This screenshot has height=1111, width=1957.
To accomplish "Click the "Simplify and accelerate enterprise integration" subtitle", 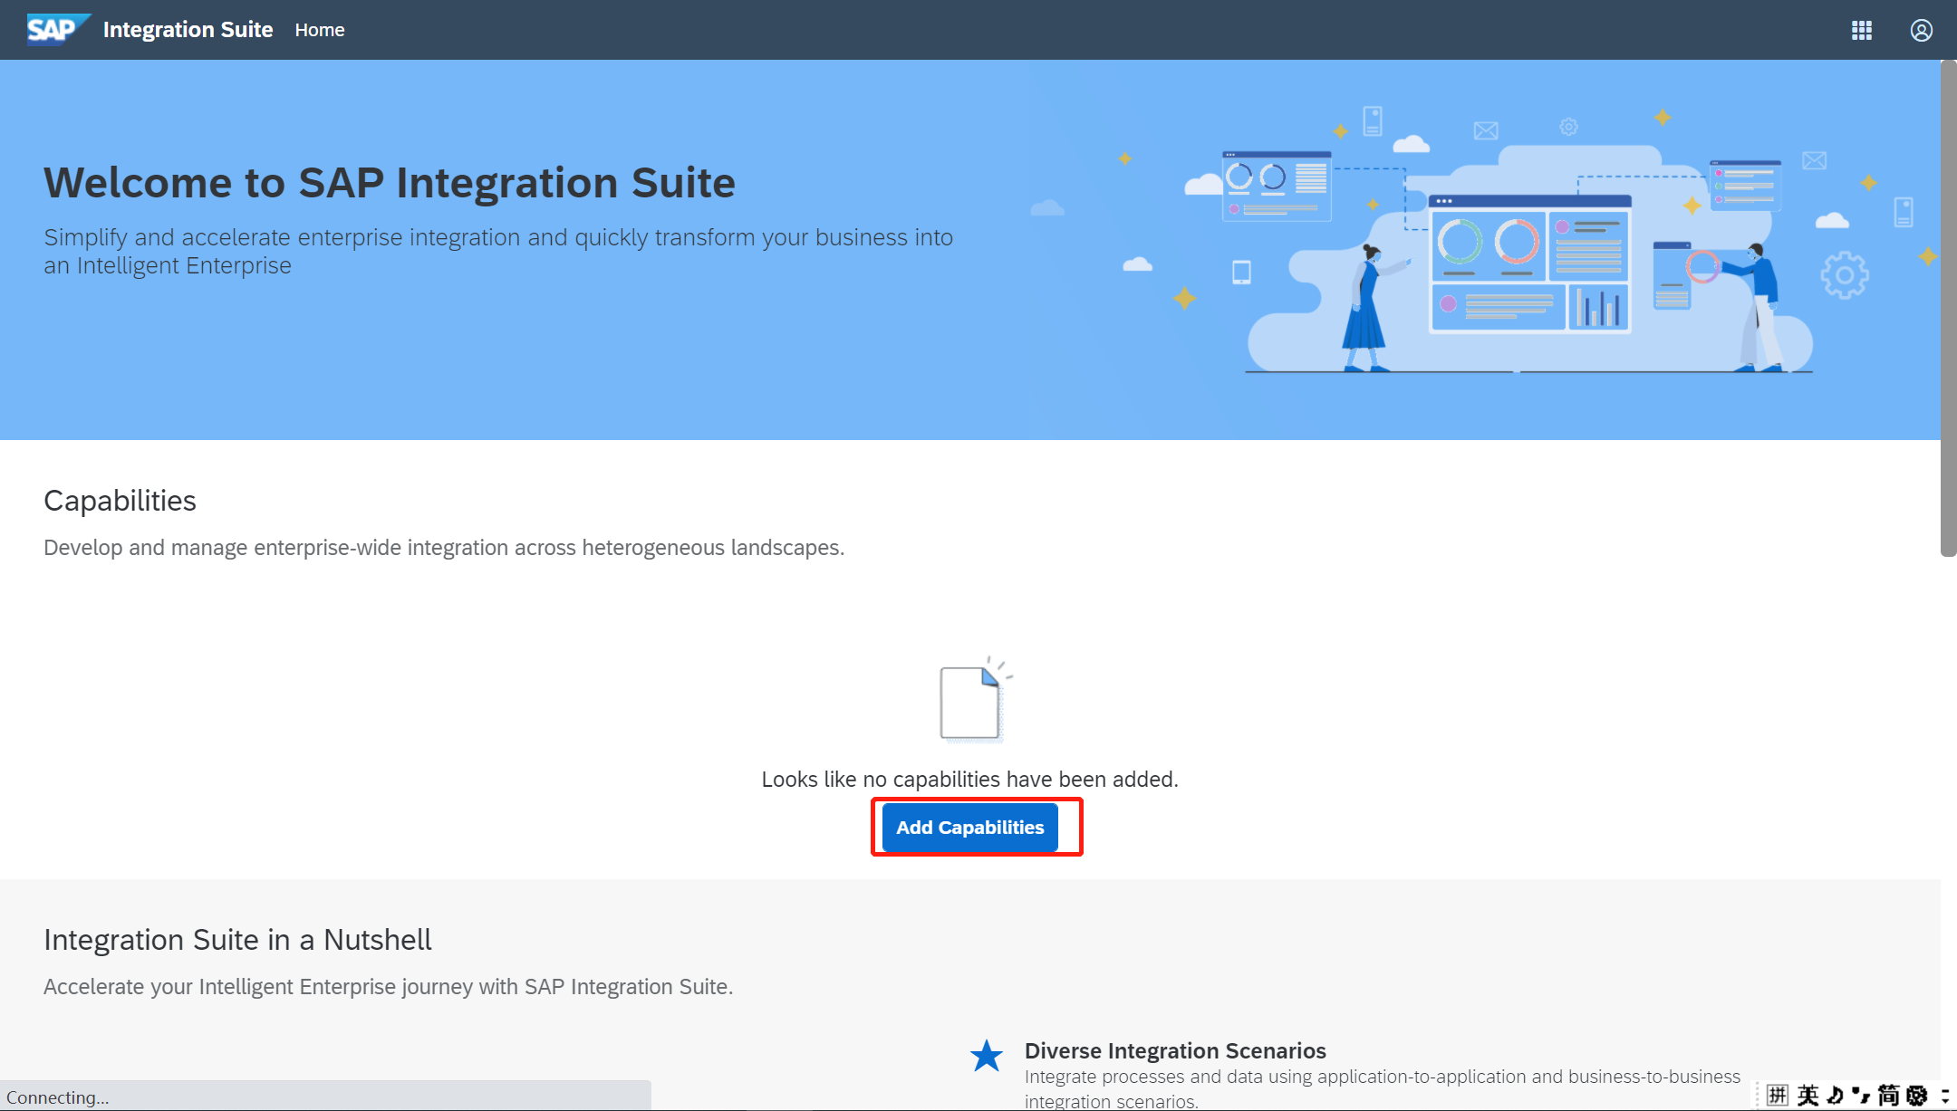I will point(498,251).
